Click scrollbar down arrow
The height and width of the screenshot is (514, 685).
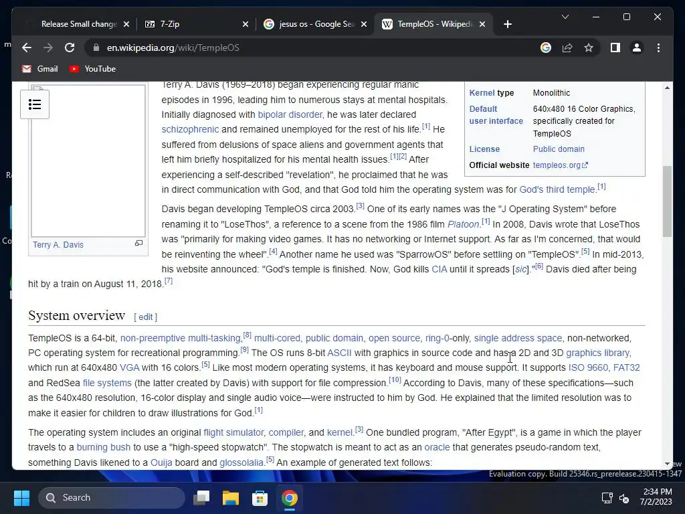pos(667,464)
